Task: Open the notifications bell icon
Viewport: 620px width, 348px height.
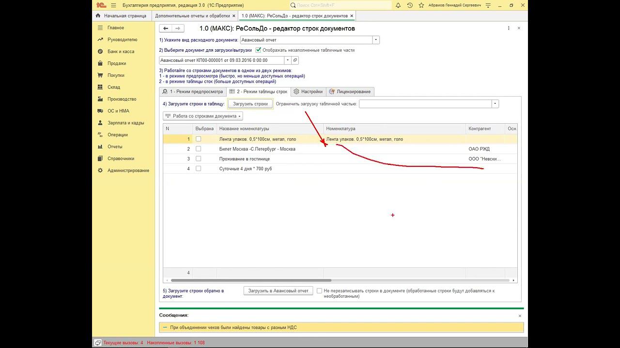Action: (398, 5)
